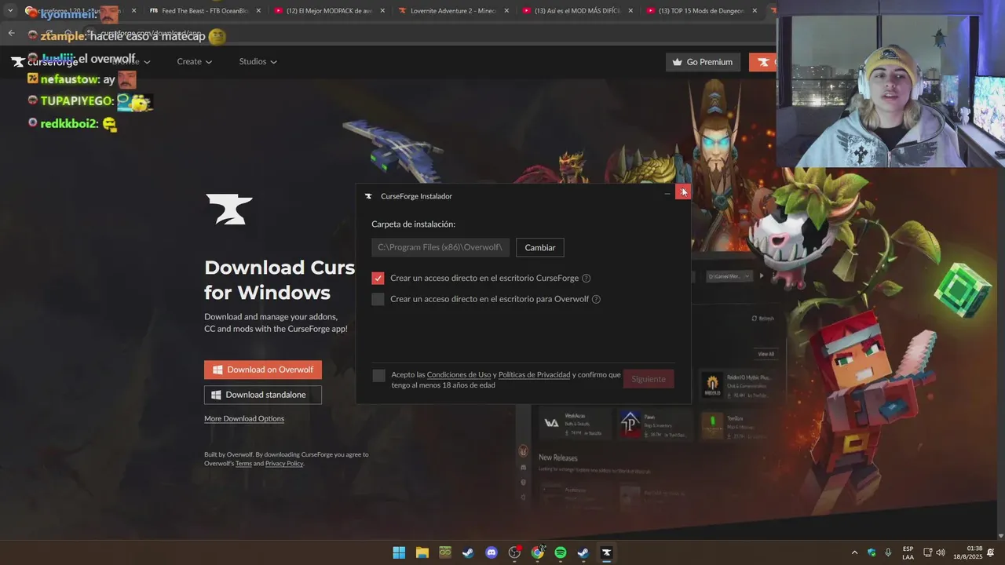Accept the terms and age confirmation checkbox
Image resolution: width=1005 pixels, height=565 pixels.
[379, 376]
